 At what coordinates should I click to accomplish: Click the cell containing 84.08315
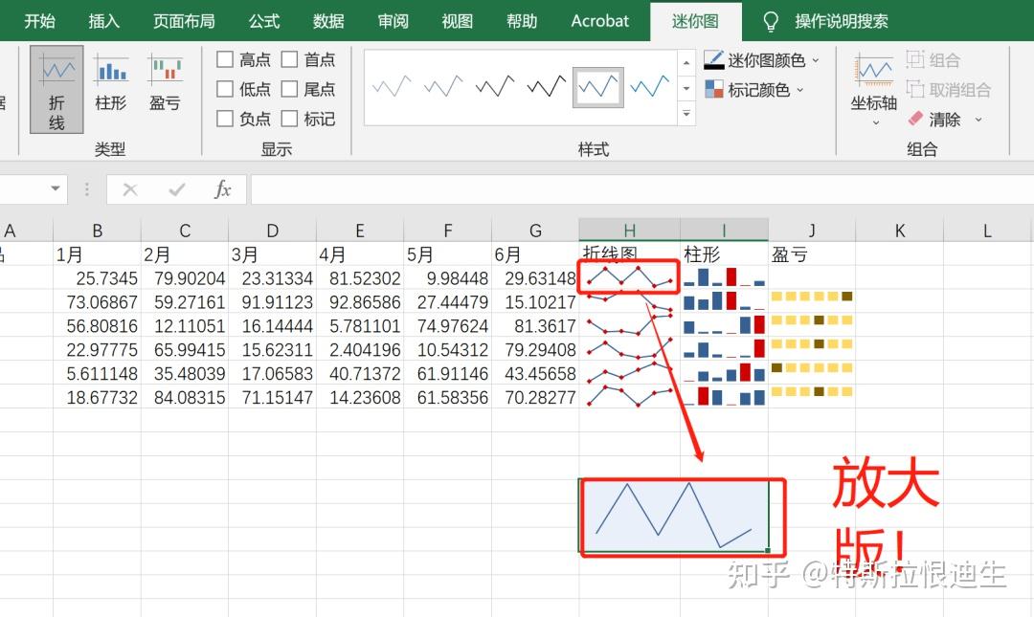click(185, 398)
